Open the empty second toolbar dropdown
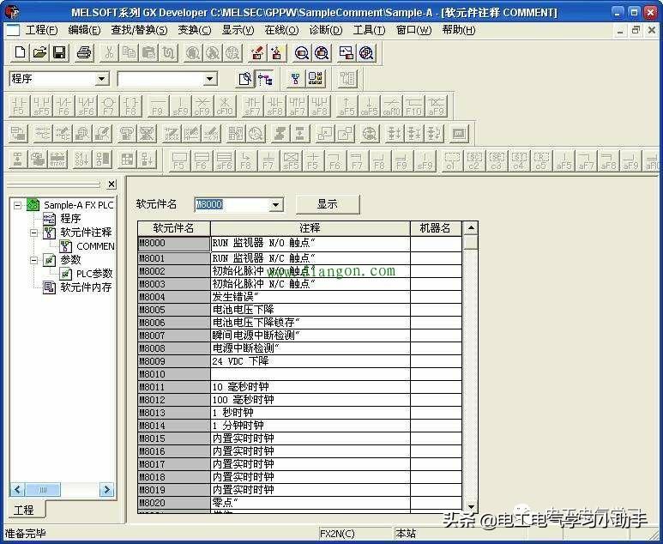663x544 pixels. 209,79
